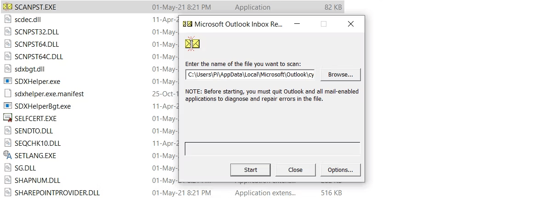This screenshot has width=537, height=198.
Task: Click SHAREPOINTPROVIDER.DLL type Application extension
Action: coord(265,192)
